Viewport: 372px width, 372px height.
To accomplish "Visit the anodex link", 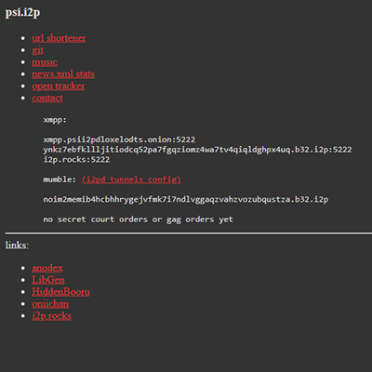I will click(x=47, y=268).
